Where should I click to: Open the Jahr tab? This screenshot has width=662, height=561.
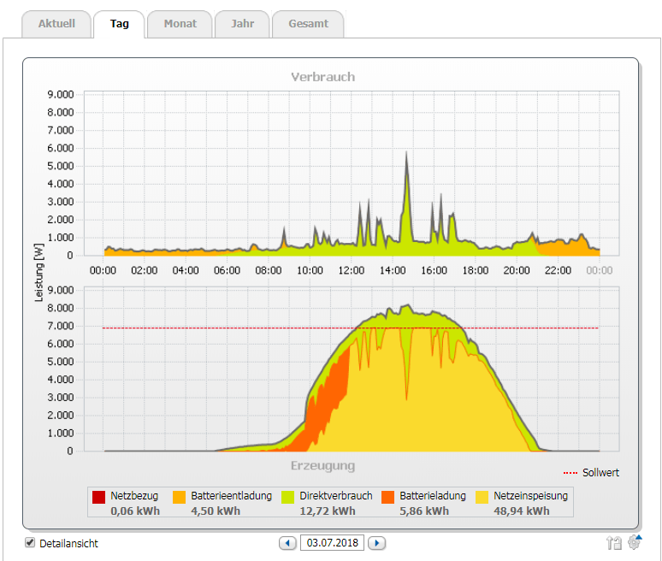(242, 24)
